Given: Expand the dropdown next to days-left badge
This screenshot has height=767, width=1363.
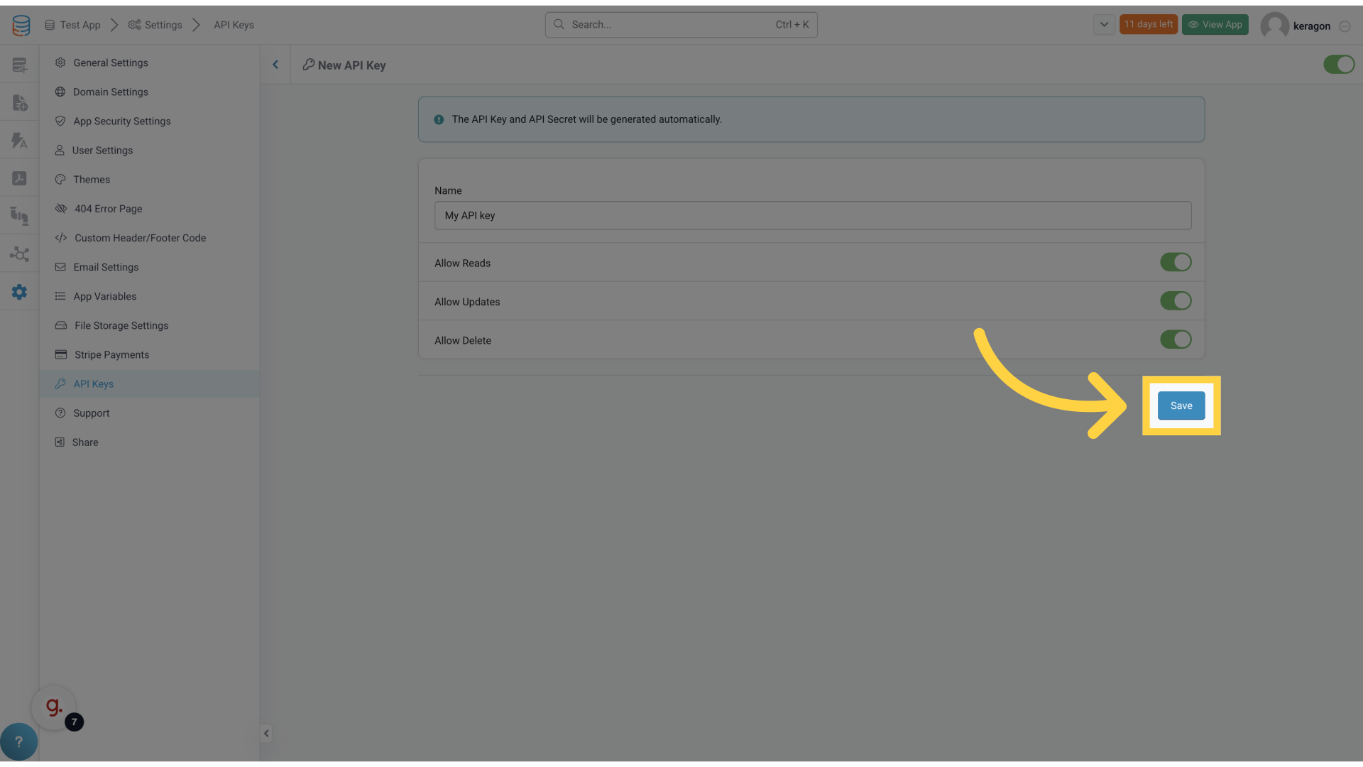Looking at the screenshot, I should pos(1104,24).
